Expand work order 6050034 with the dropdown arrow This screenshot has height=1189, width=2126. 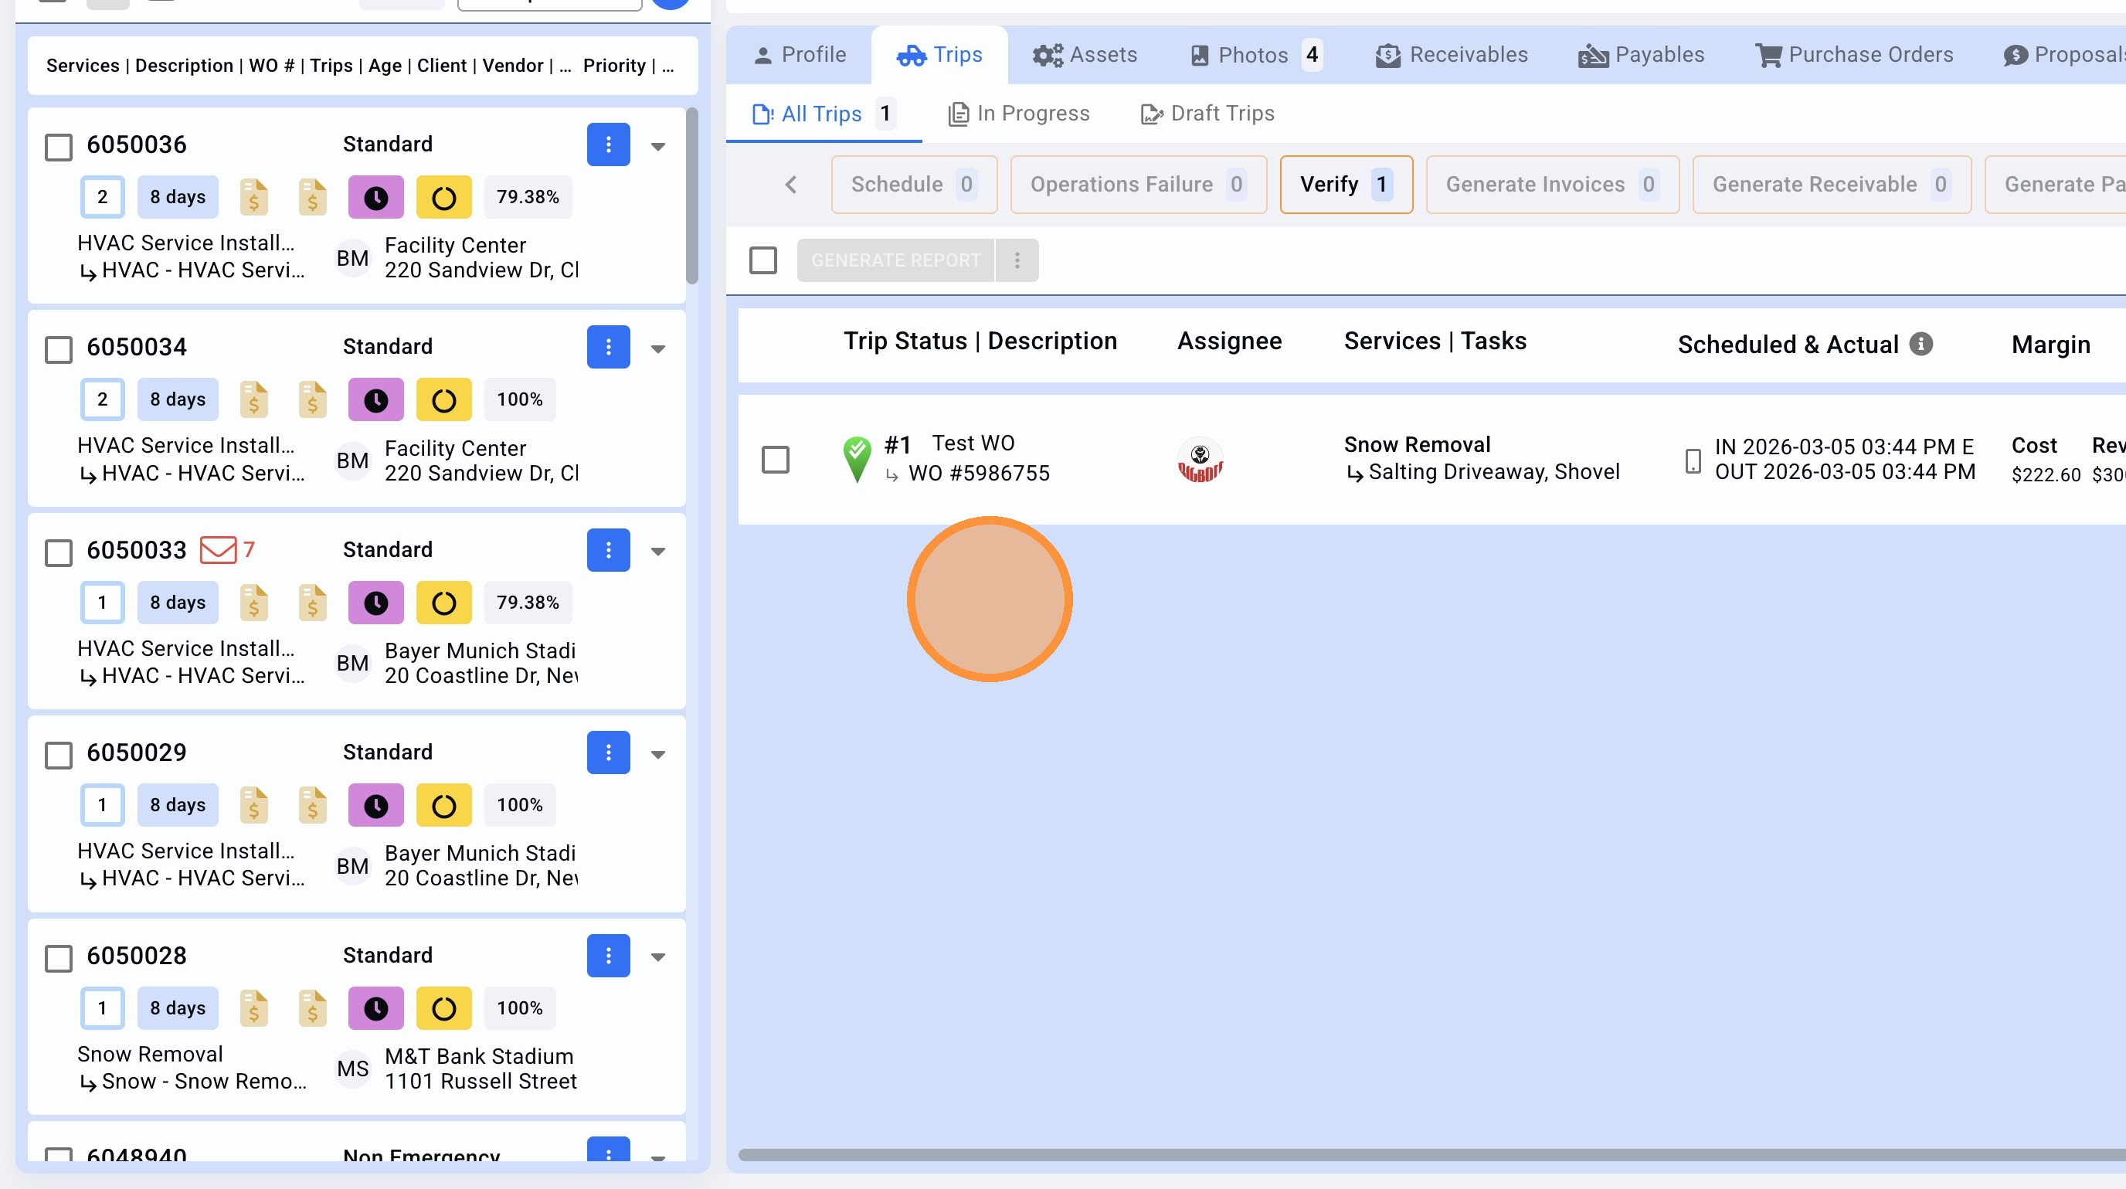pos(657,349)
